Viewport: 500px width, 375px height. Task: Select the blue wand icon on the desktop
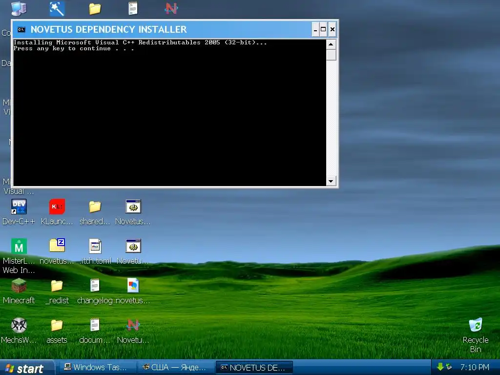tap(57, 9)
